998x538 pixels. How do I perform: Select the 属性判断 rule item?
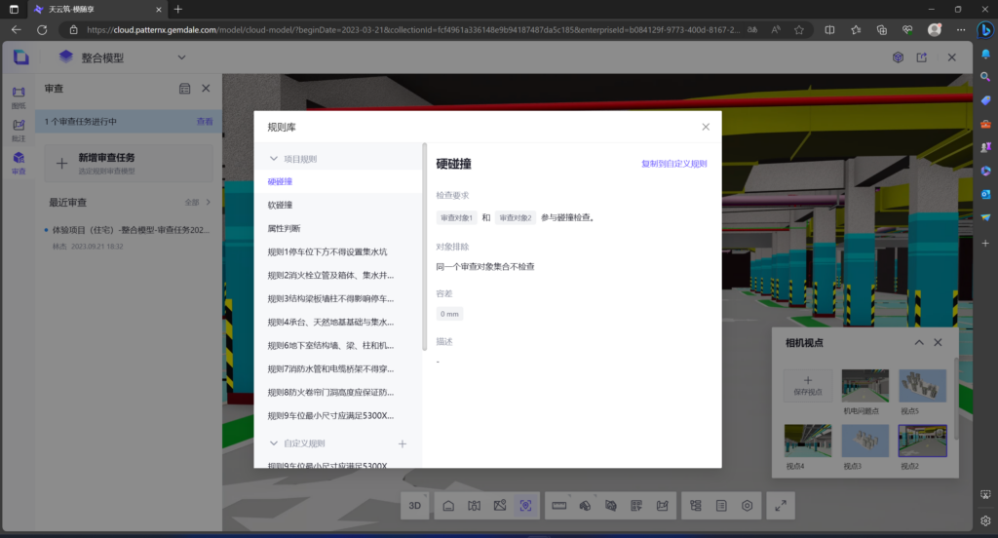pos(285,228)
